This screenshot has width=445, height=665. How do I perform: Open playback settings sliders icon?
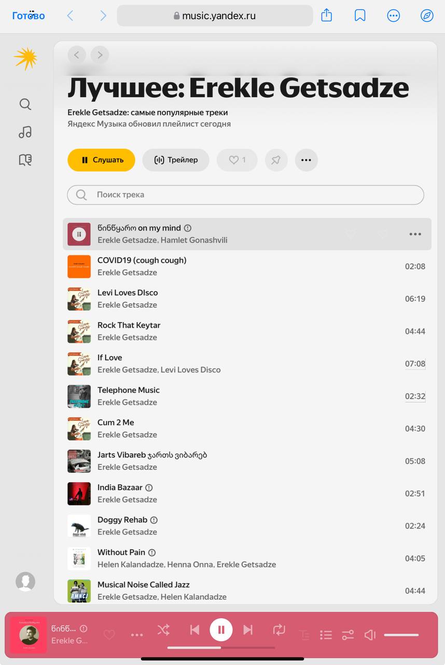(x=347, y=634)
